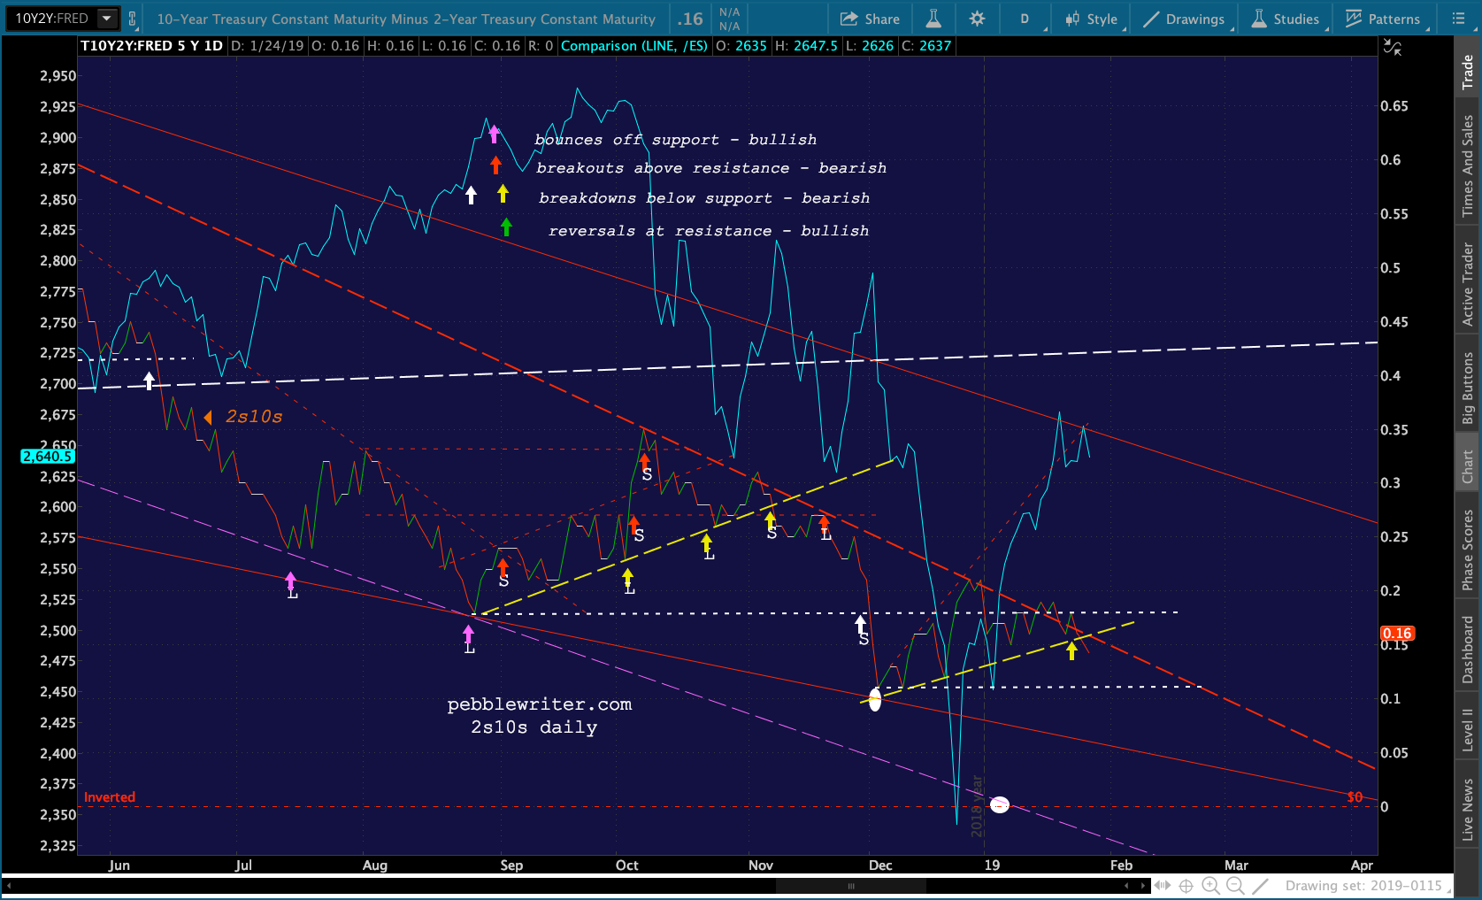
Task: Click the list menu icon at top right
Action: [x=1459, y=19]
